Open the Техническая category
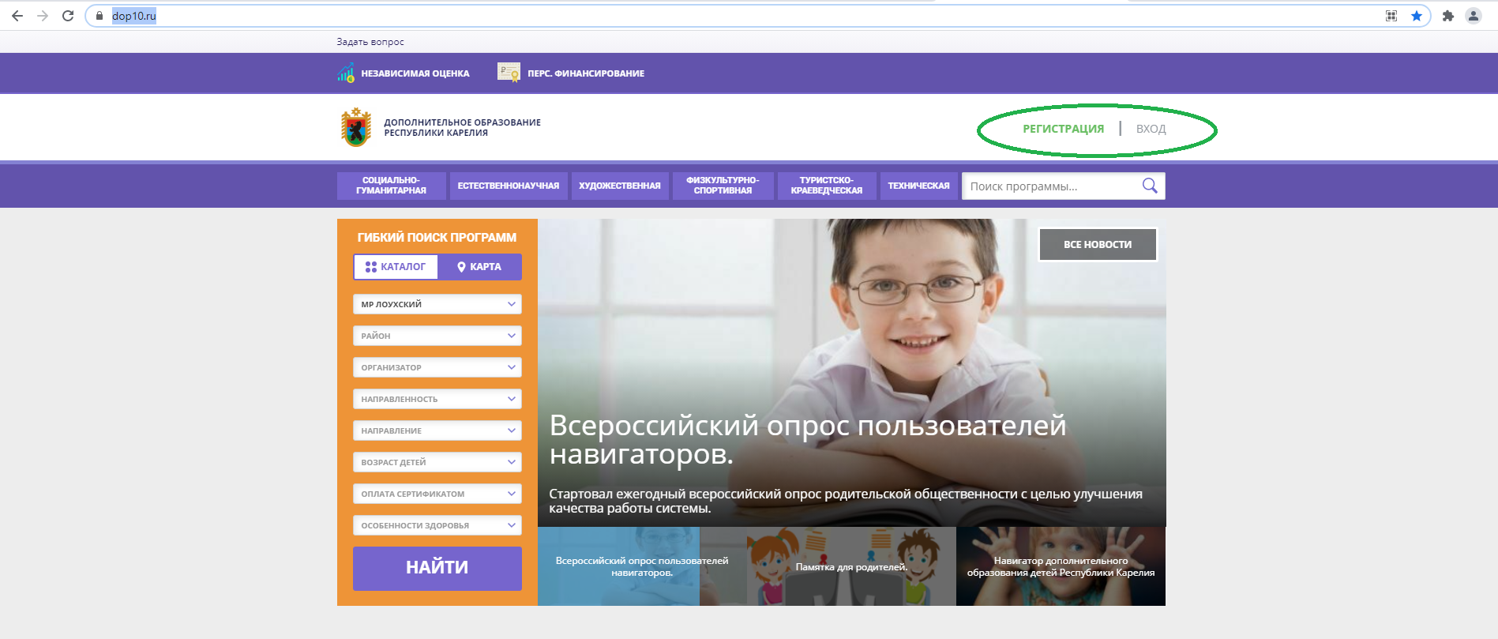The image size is (1498, 639). (x=918, y=186)
